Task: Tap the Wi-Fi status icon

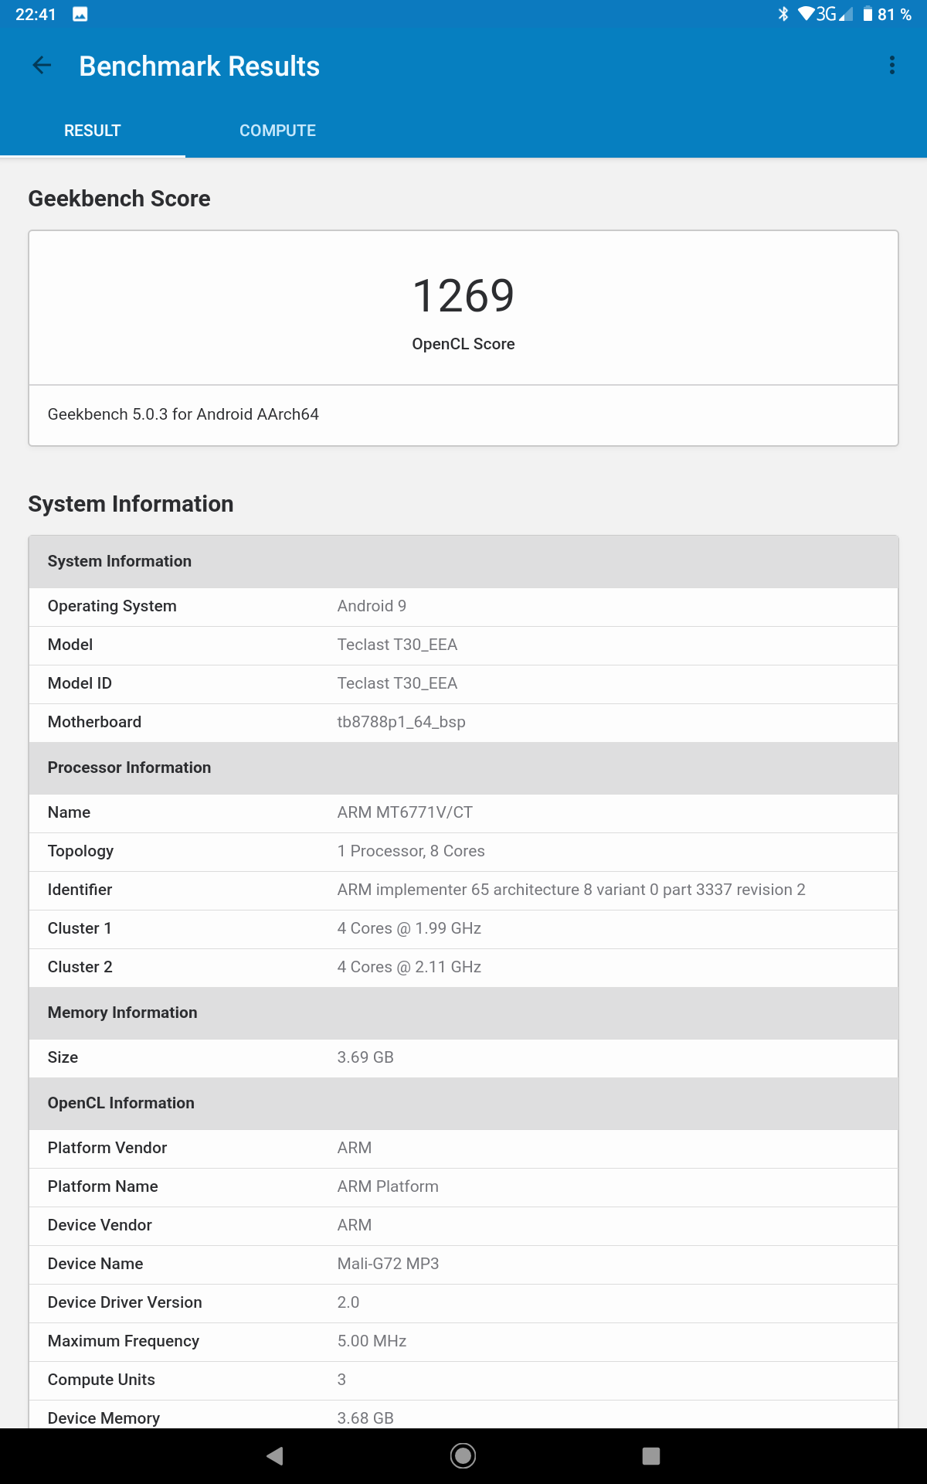Action: (806, 14)
